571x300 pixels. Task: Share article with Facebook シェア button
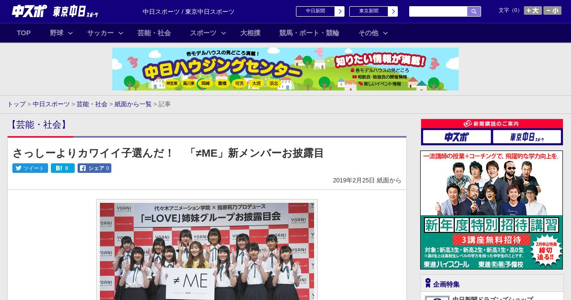point(95,168)
